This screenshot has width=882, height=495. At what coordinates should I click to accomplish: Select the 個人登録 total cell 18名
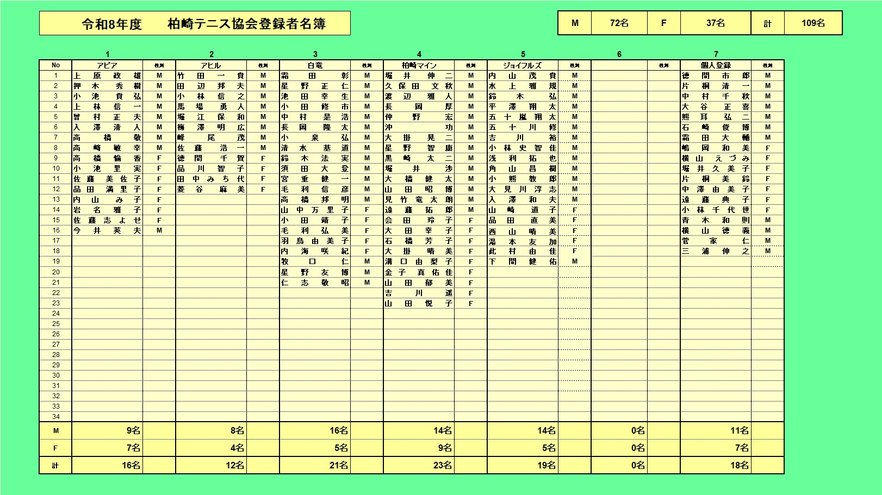click(x=716, y=465)
